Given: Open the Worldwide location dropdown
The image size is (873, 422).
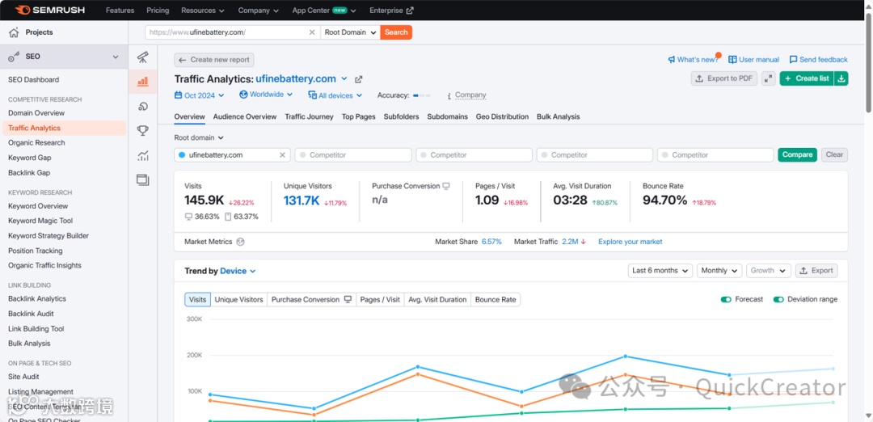Looking at the screenshot, I should point(266,95).
